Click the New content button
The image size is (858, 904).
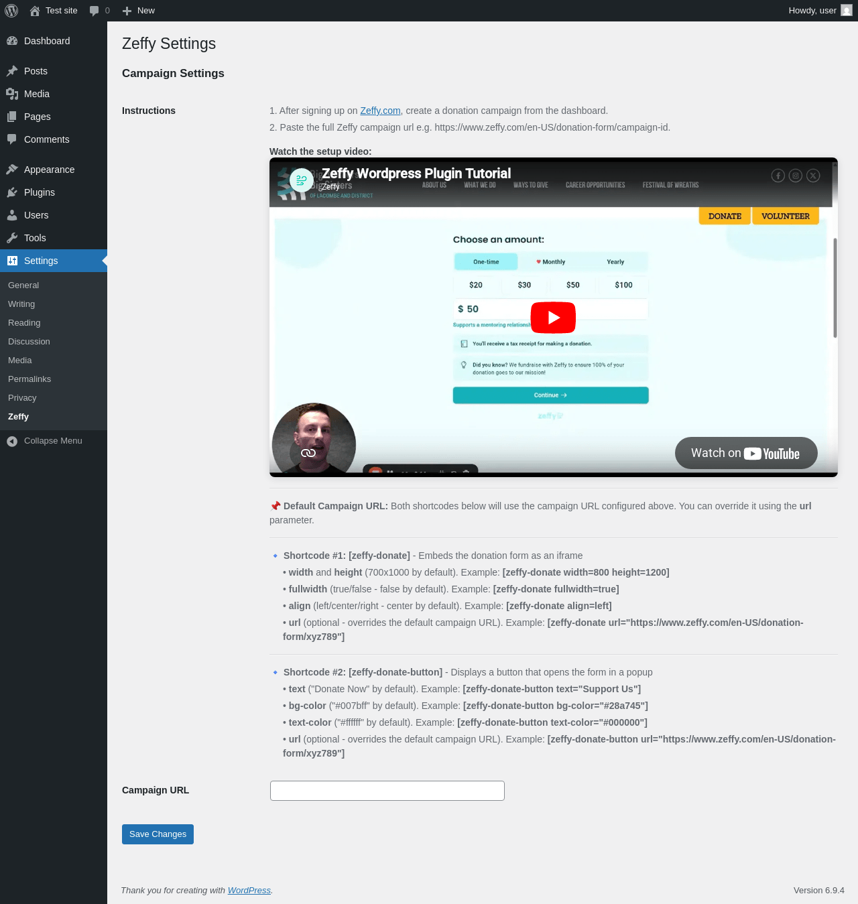139,11
